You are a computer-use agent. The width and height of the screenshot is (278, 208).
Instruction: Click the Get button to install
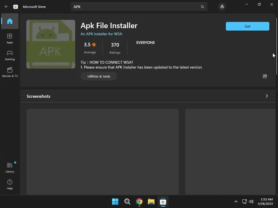[247, 26]
